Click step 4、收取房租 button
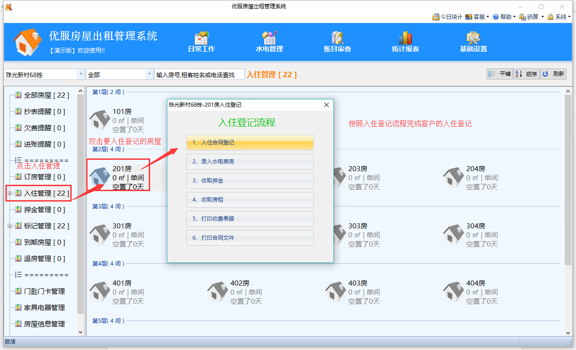The height and width of the screenshot is (350, 576). pyautogui.click(x=250, y=200)
